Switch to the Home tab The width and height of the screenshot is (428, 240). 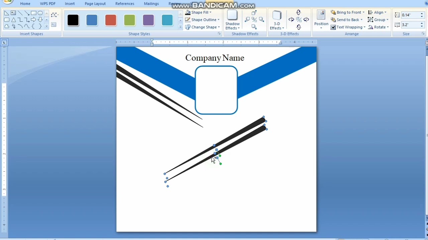pos(25,4)
